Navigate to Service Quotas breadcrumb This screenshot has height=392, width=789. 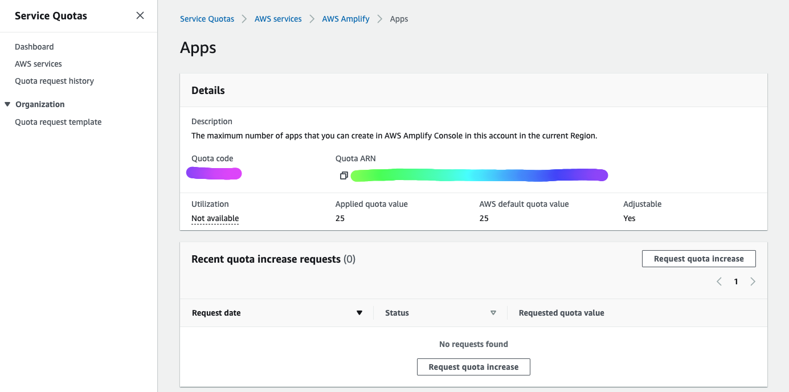coord(207,19)
